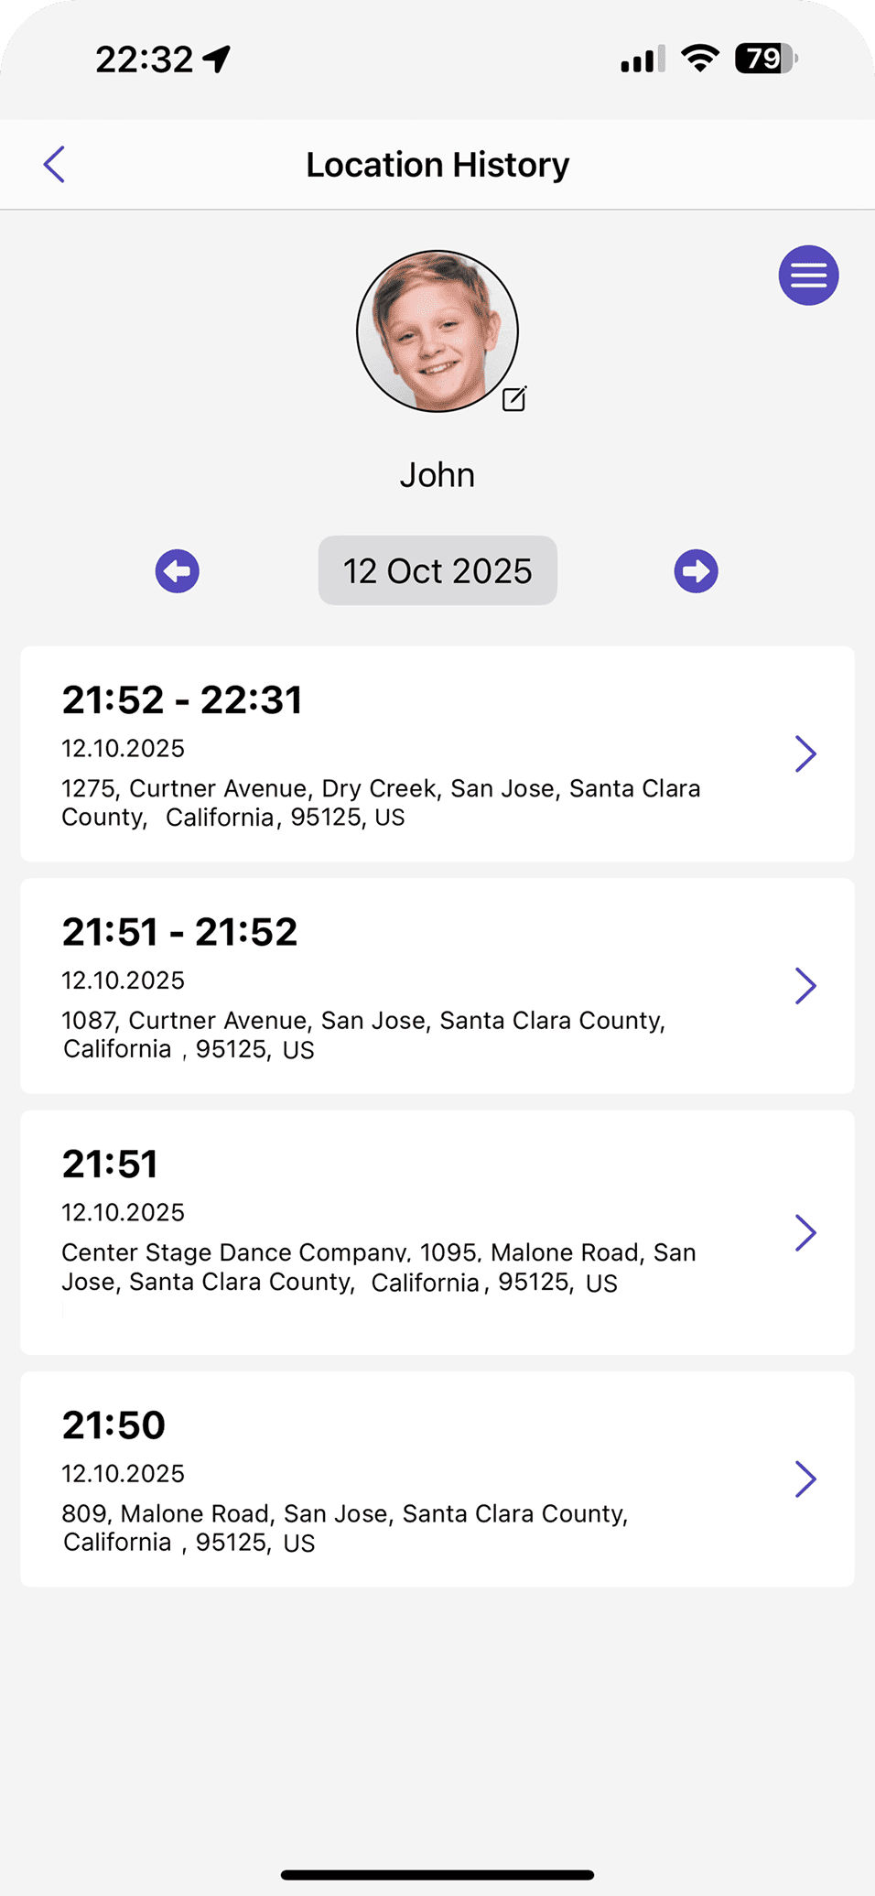Tap the home indicator bar at bottom

tap(437, 1875)
